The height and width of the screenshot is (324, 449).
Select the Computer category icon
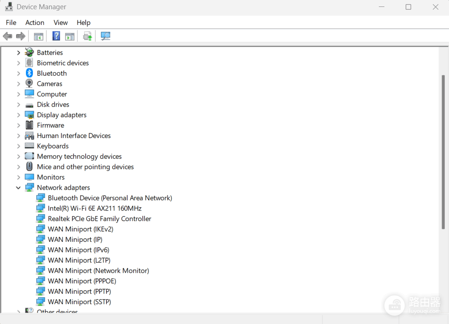click(29, 94)
